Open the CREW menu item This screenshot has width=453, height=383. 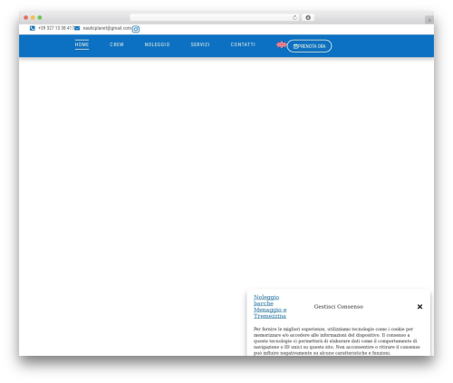[x=117, y=44]
